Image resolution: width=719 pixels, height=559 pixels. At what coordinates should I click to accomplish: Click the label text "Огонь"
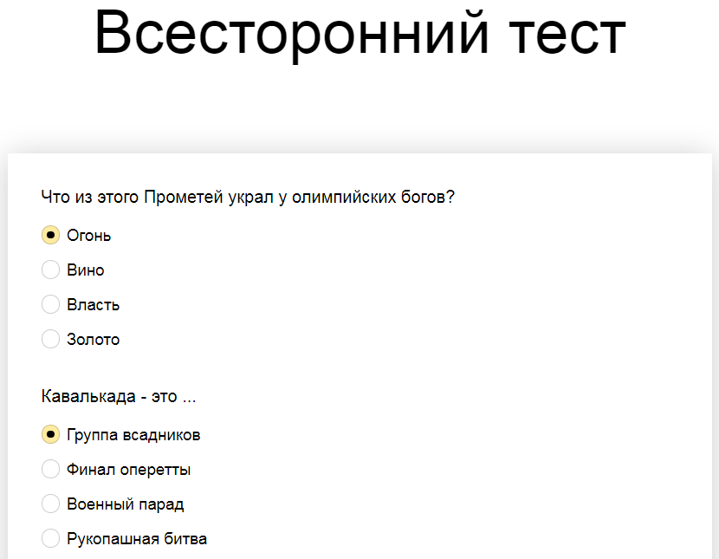tap(89, 234)
